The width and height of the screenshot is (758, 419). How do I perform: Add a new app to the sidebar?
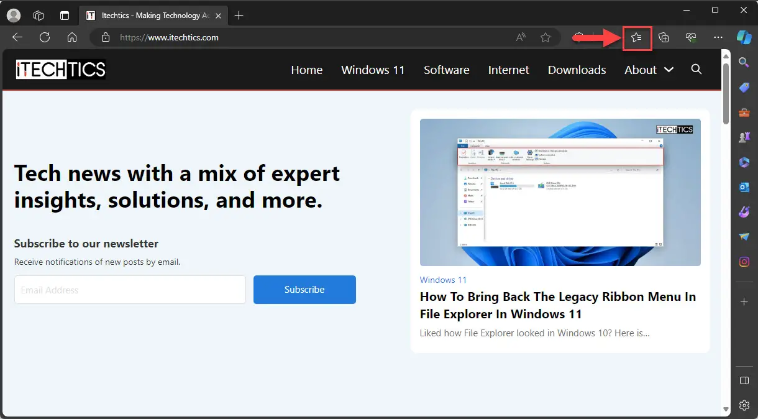(x=744, y=302)
